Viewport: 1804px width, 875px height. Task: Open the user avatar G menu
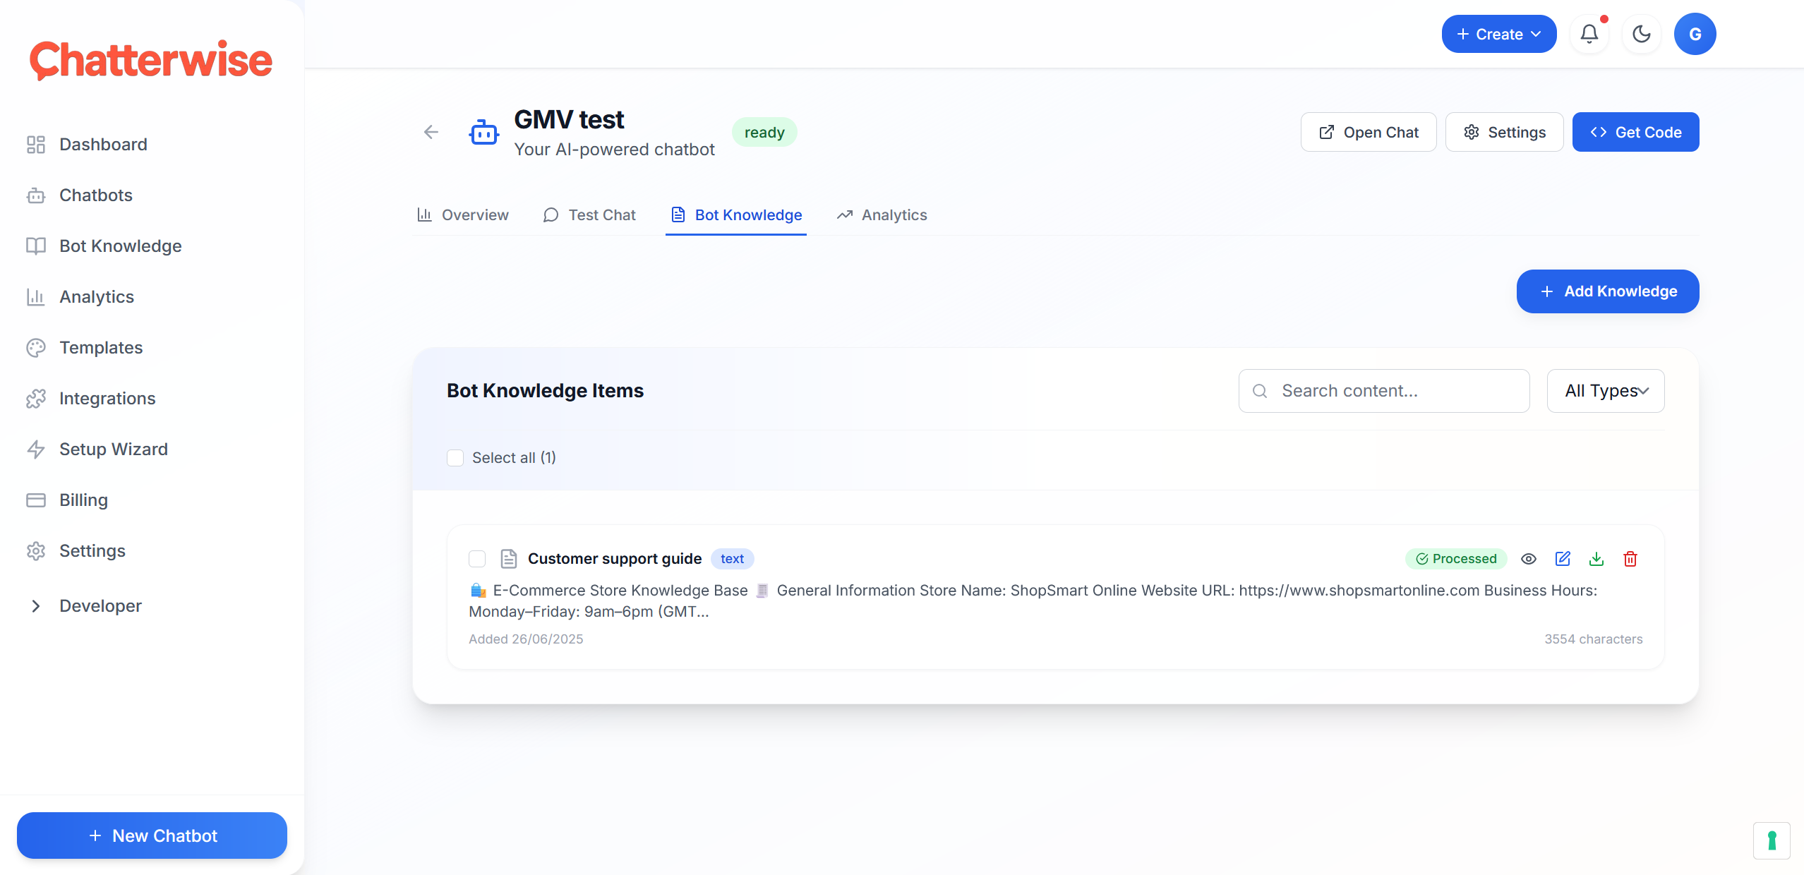[1695, 34]
